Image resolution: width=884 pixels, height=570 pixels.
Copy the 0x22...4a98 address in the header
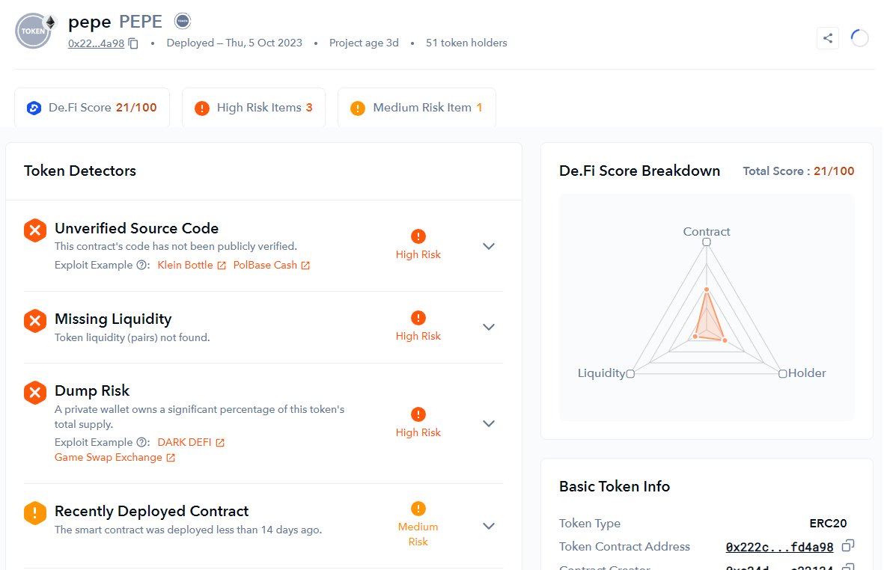tap(134, 43)
